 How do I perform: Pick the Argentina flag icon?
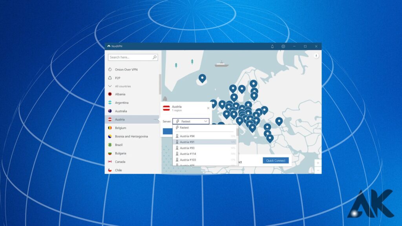point(110,103)
